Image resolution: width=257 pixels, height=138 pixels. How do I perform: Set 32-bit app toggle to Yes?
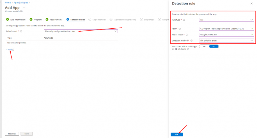pos(204,46)
